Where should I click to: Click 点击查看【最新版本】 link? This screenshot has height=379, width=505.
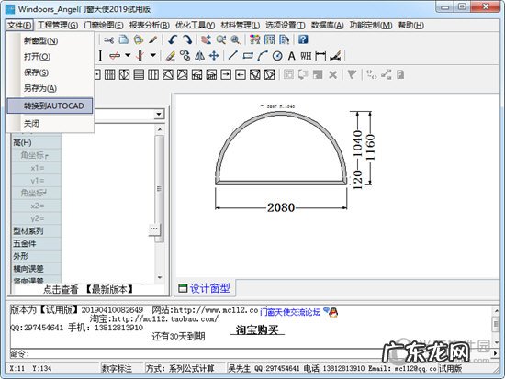(x=88, y=289)
